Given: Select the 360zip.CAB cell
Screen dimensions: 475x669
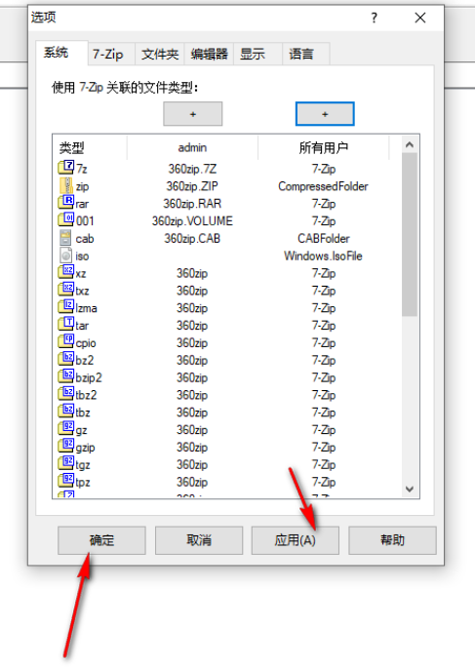Looking at the screenshot, I should (x=192, y=238).
